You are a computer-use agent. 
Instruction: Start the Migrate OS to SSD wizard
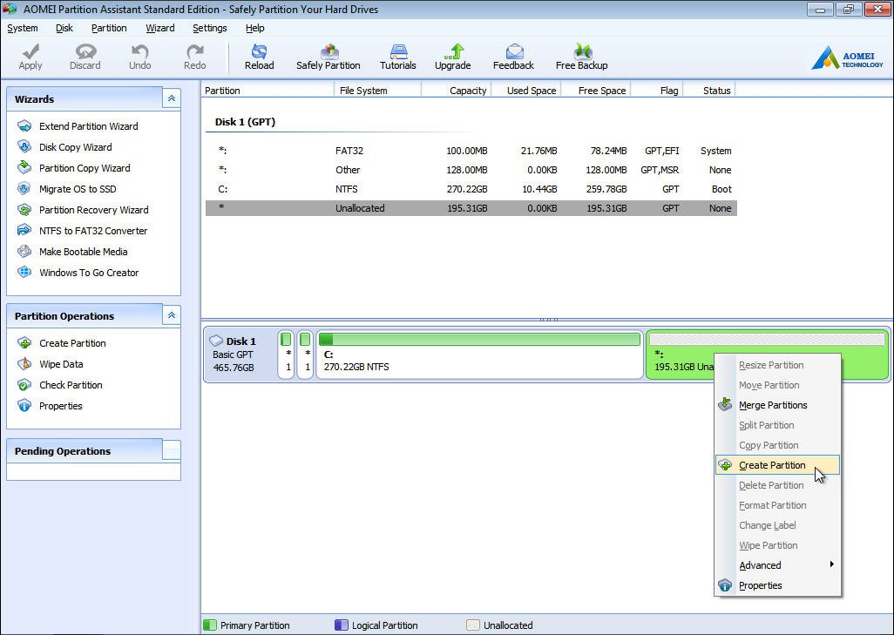(77, 189)
